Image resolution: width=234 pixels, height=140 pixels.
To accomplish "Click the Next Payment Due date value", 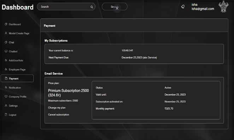I will pyautogui.click(x=139, y=58).
